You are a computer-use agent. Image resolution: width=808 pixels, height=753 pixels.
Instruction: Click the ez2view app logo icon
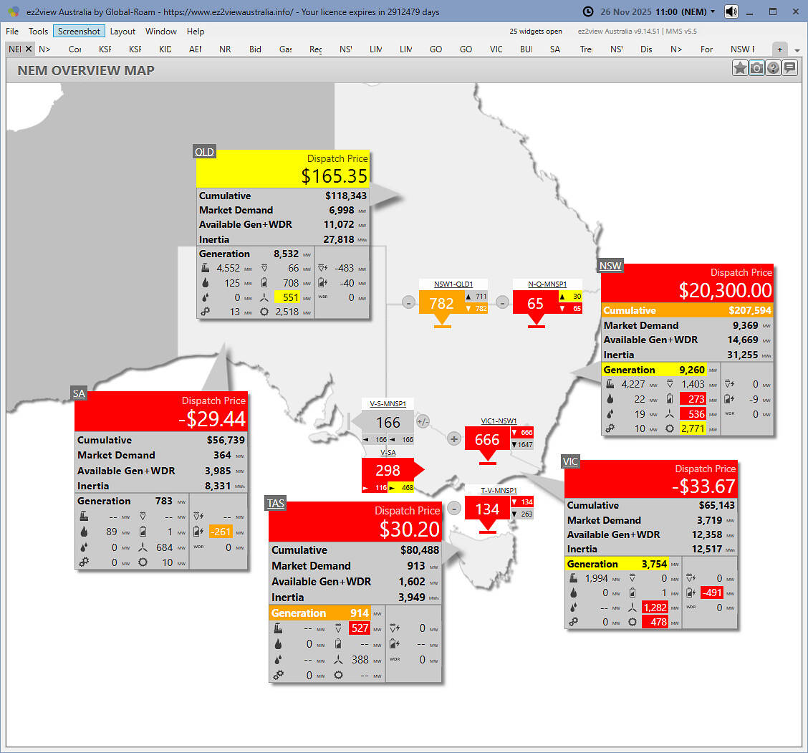[x=13, y=11]
